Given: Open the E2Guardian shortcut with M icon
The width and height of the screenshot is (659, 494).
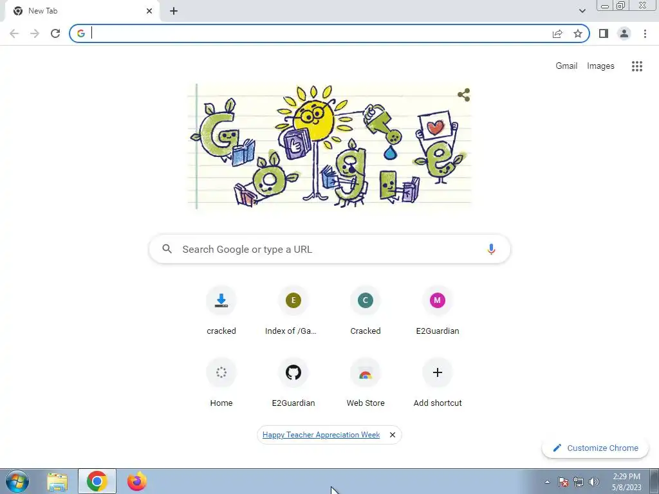Looking at the screenshot, I should pyautogui.click(x=438, y=310).
